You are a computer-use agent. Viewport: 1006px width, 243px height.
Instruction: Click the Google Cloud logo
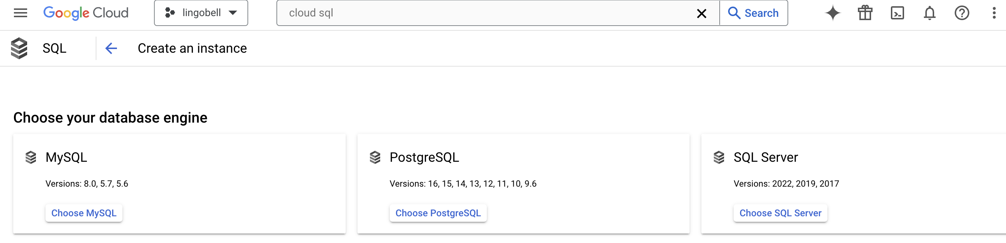pos(85,13)
